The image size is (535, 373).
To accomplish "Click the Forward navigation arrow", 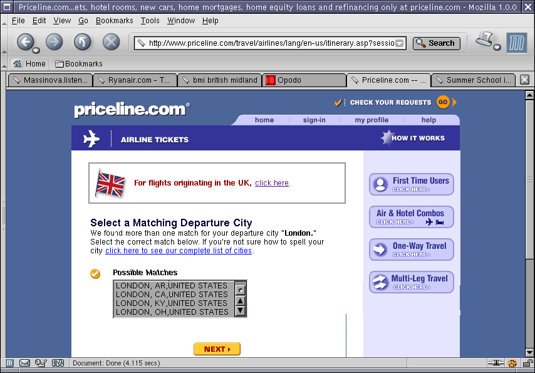I will click(x=55, y=42).
